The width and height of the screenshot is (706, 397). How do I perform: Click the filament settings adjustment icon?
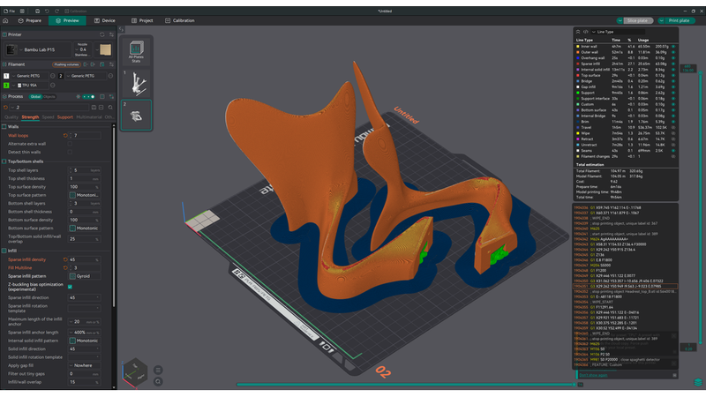point(111,64)
